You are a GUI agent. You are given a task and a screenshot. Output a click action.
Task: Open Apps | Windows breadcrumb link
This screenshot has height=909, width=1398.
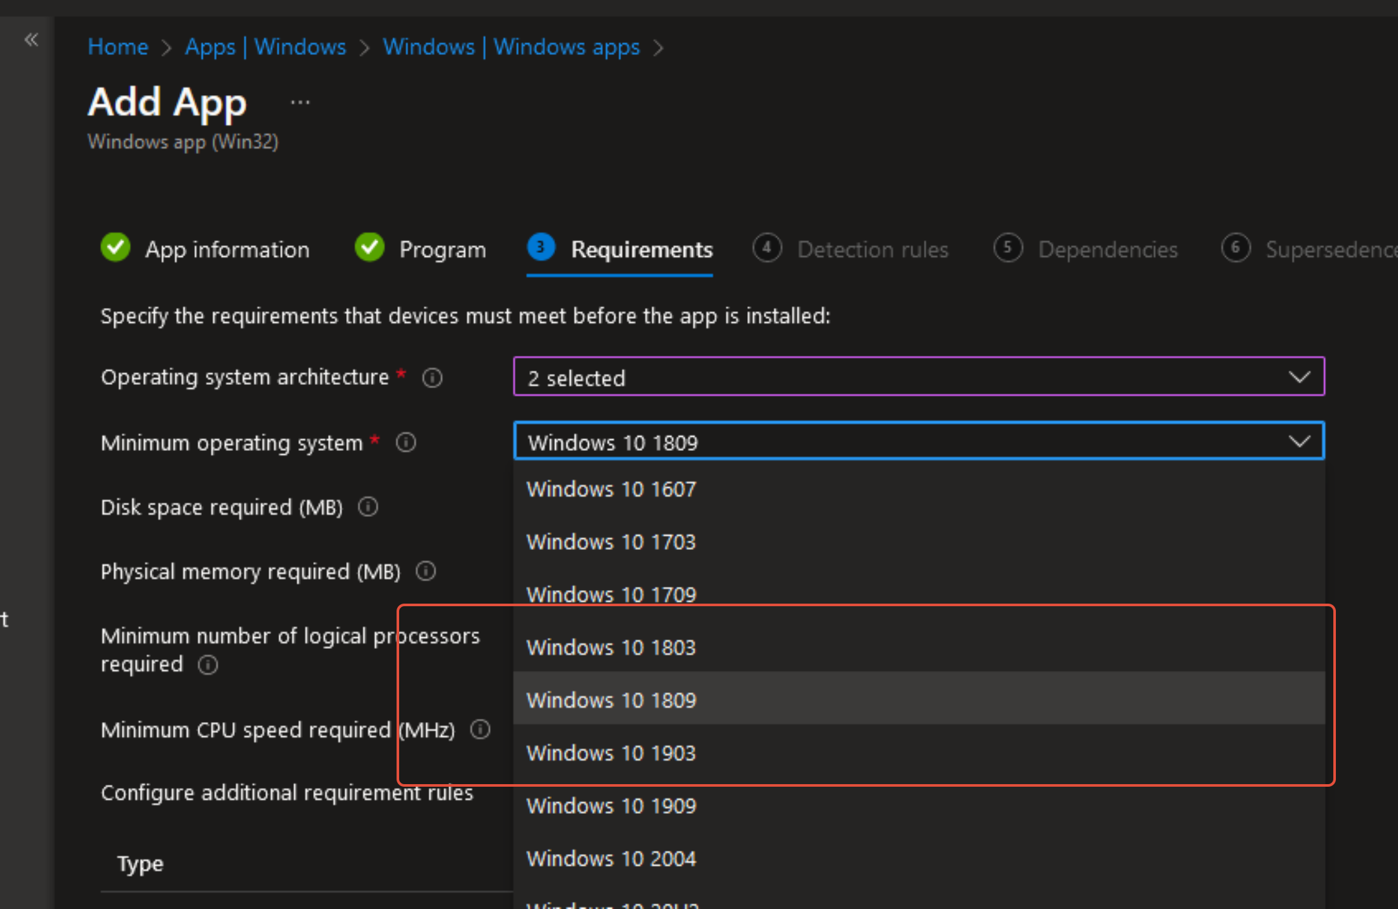265,47
